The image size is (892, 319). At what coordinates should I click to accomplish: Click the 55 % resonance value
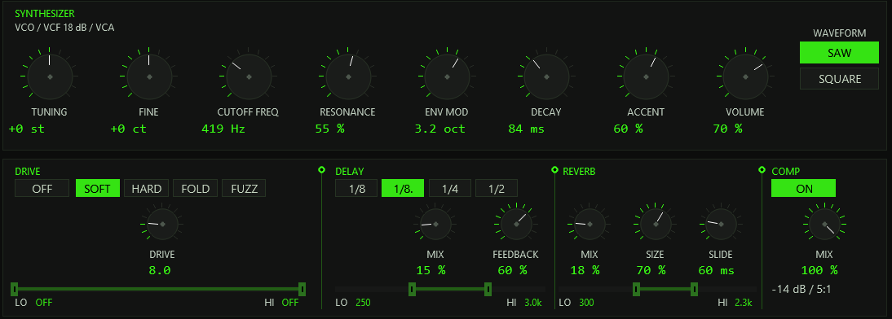(330, 129)
